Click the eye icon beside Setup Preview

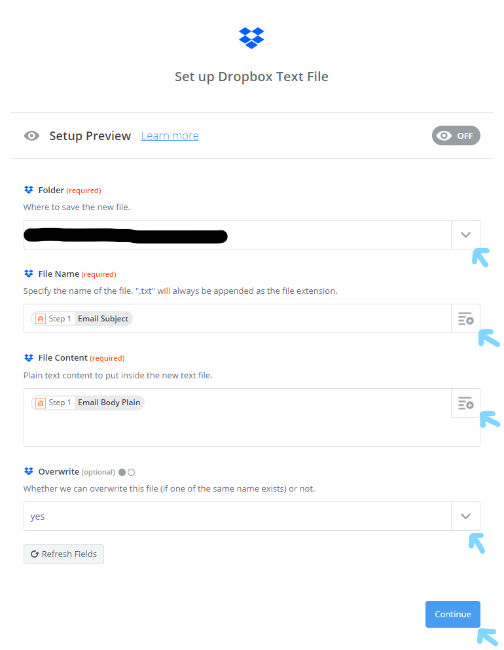click(x=31, y=136)
